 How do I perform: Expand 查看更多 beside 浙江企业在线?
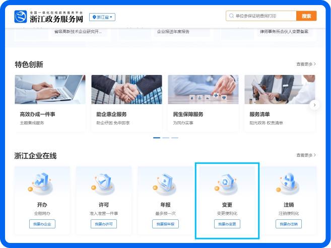(x=306, y=155)
